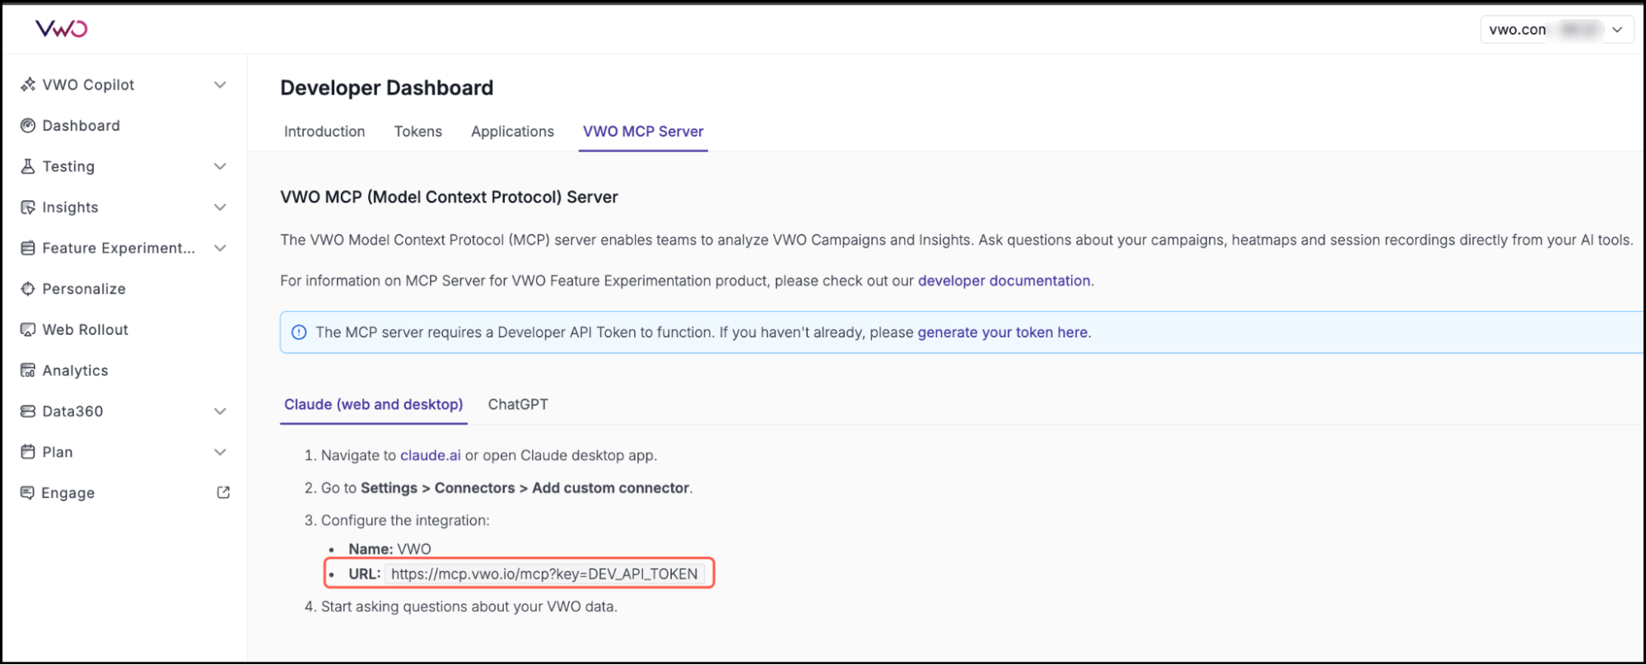Screen dimensions: 1646x665
Task: Open the vwo.com account dropdown
Action: point(1556,29)
